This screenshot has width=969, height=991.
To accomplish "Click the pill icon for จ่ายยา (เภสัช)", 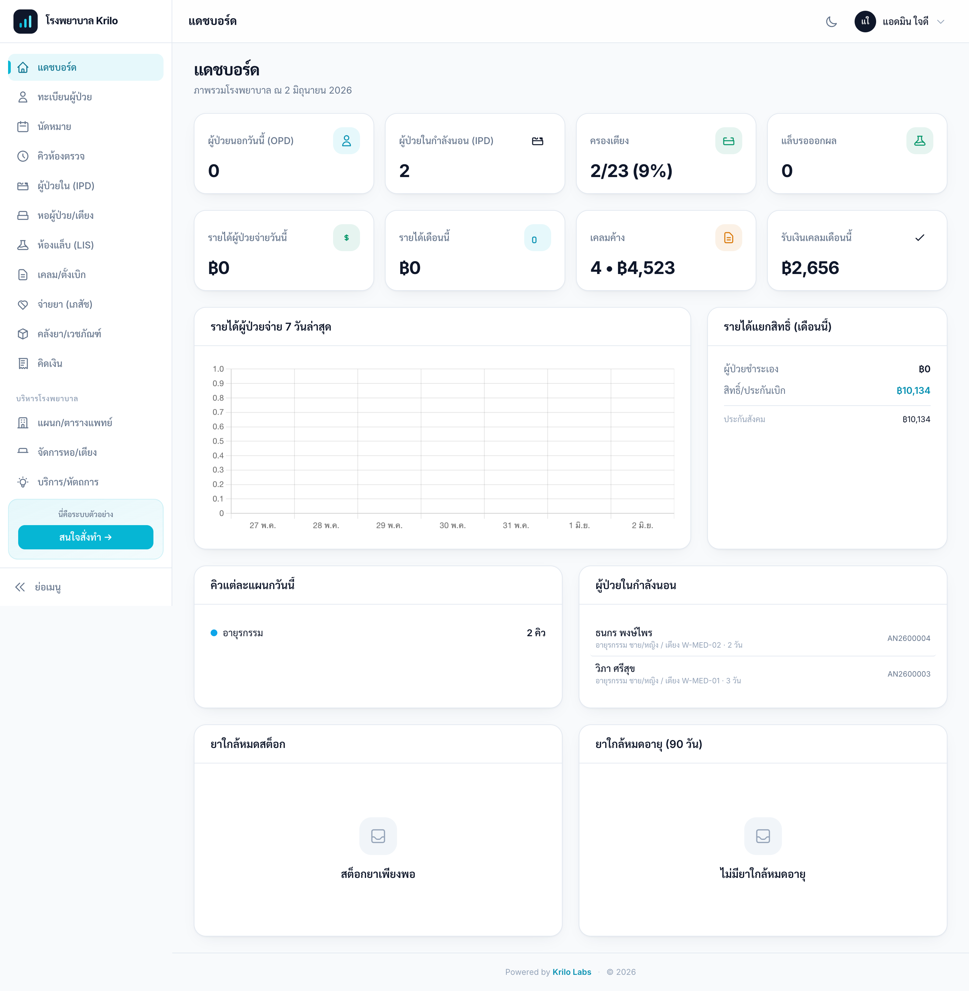I will pyautogui.click(x=23, y=304).
